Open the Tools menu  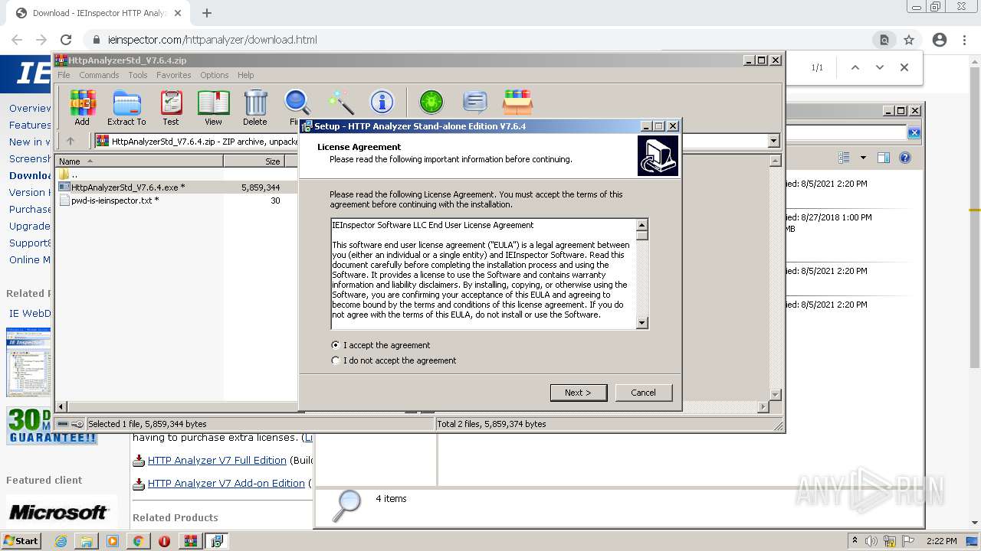138,75
